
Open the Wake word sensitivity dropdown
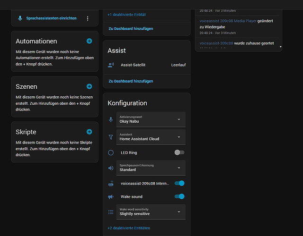[x=151, y=212]
